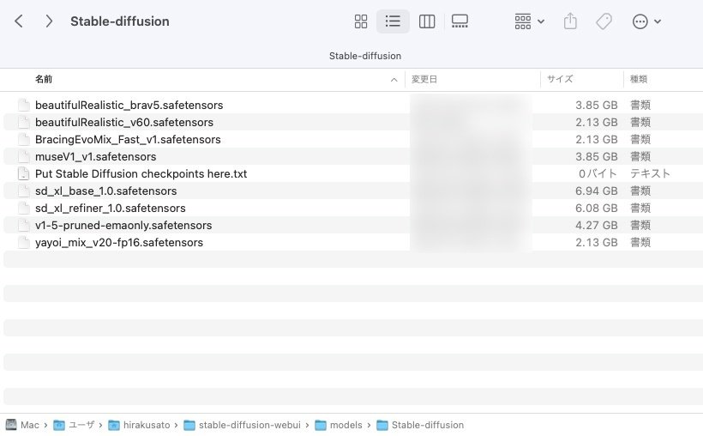Image resolution: width=703 pixels, height=436 pixels.
Task: Click file icon of beautifulRealistic_brav5.safetensors
Action: point(24,105)
